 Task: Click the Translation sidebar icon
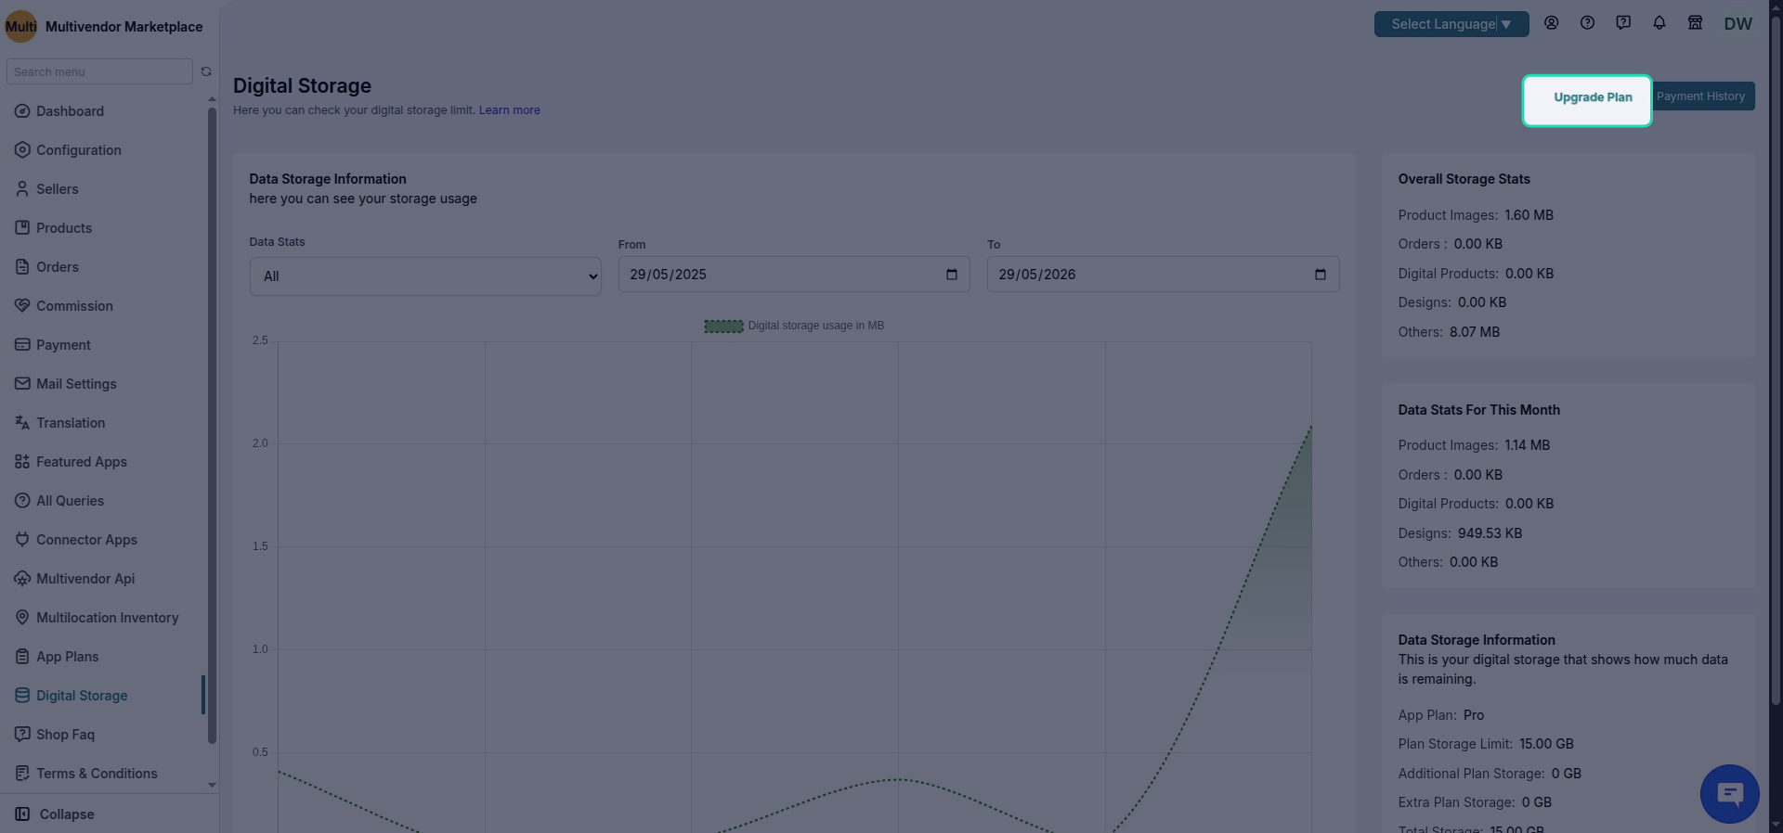pyautogui.click(x=22, y=423)
